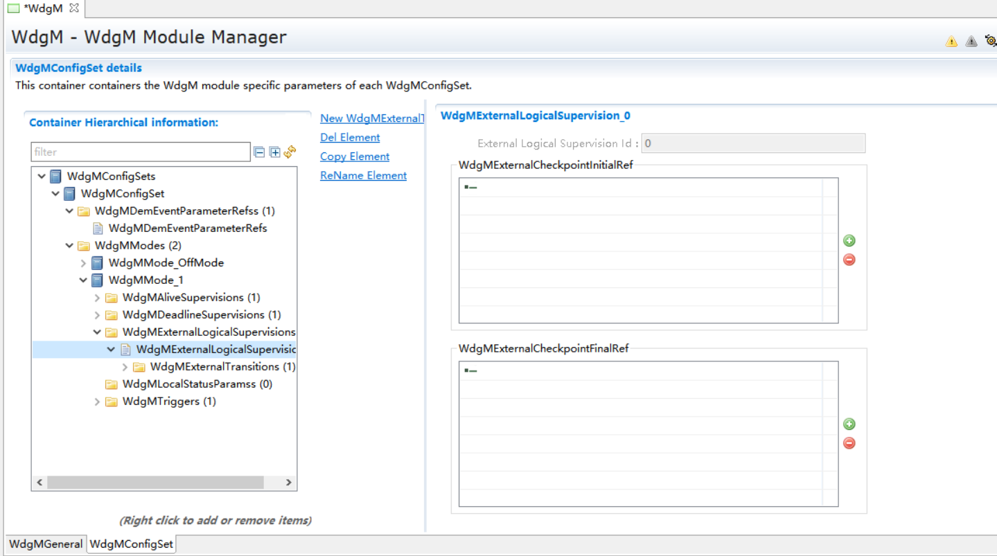
Task: Click the tree filter text field
Action: click(x=141, y=152)
